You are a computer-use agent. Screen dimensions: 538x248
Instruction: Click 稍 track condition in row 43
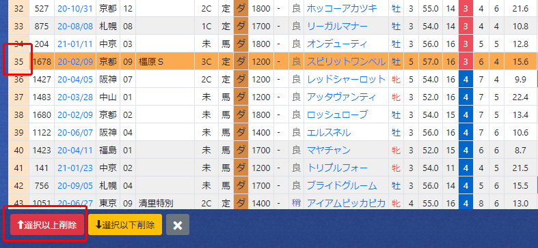pos(296,204)
